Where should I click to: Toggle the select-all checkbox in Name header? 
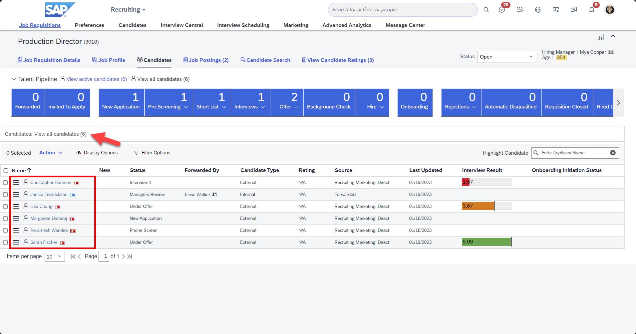(x=6, y=170)
